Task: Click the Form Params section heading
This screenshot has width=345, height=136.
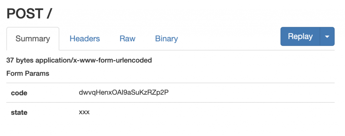Action: point(28,74)
